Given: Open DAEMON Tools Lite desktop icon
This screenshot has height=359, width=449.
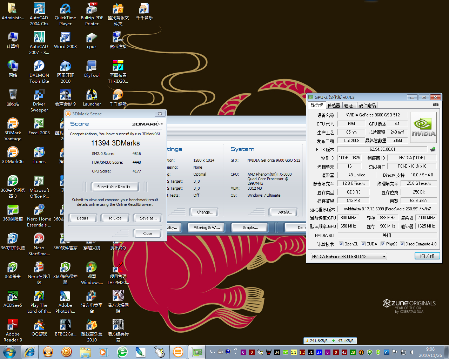Looking at the screenshot, I should coord(39,67).
